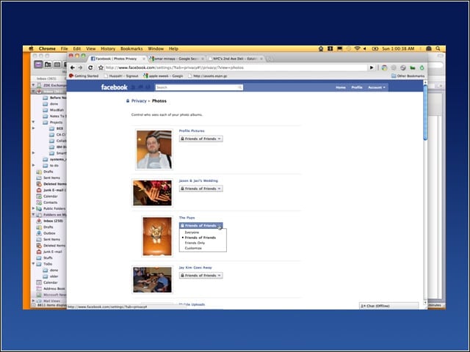470x352 pixels.
Task: Open the Profile Pictures album link
Action: point(192,131)
